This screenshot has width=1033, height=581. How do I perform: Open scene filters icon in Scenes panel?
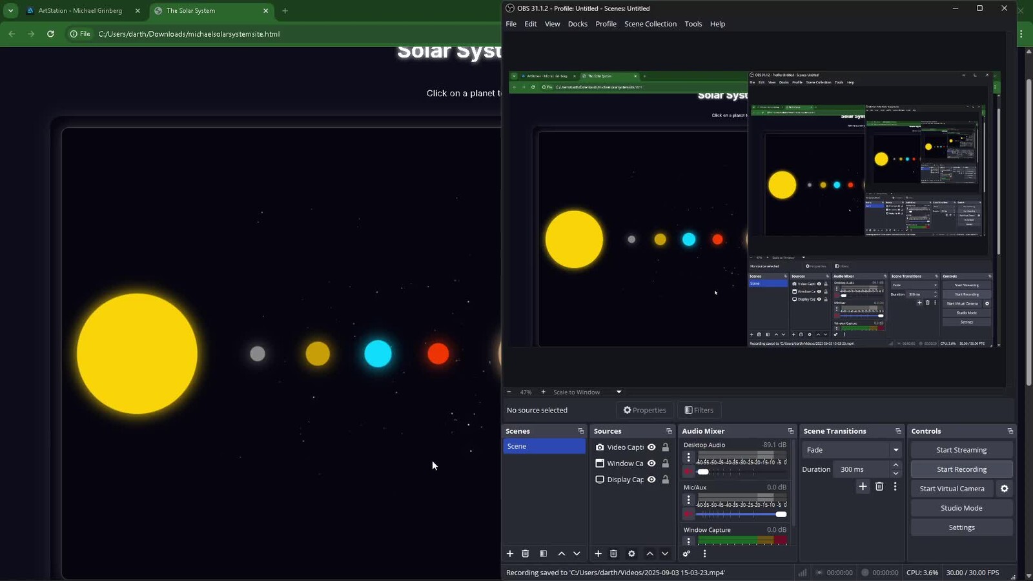point(544,554)
